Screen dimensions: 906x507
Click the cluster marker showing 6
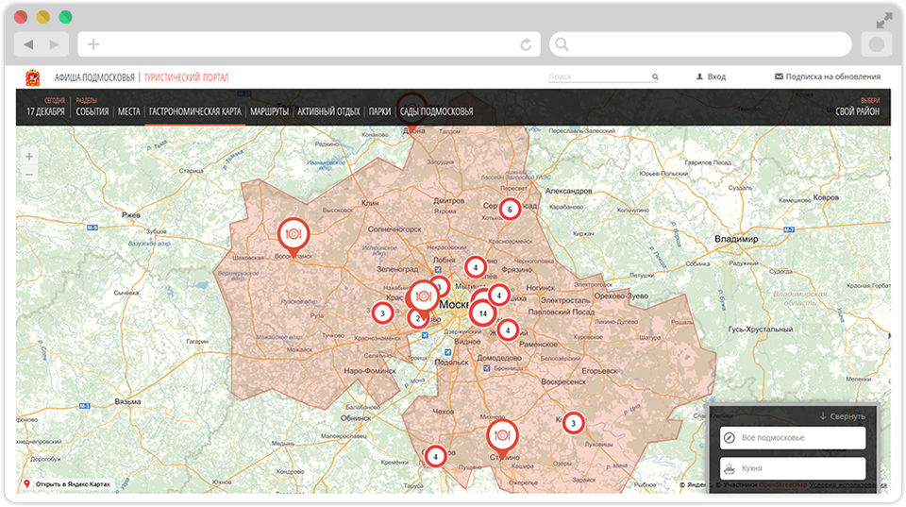click(x=510, y=209)
